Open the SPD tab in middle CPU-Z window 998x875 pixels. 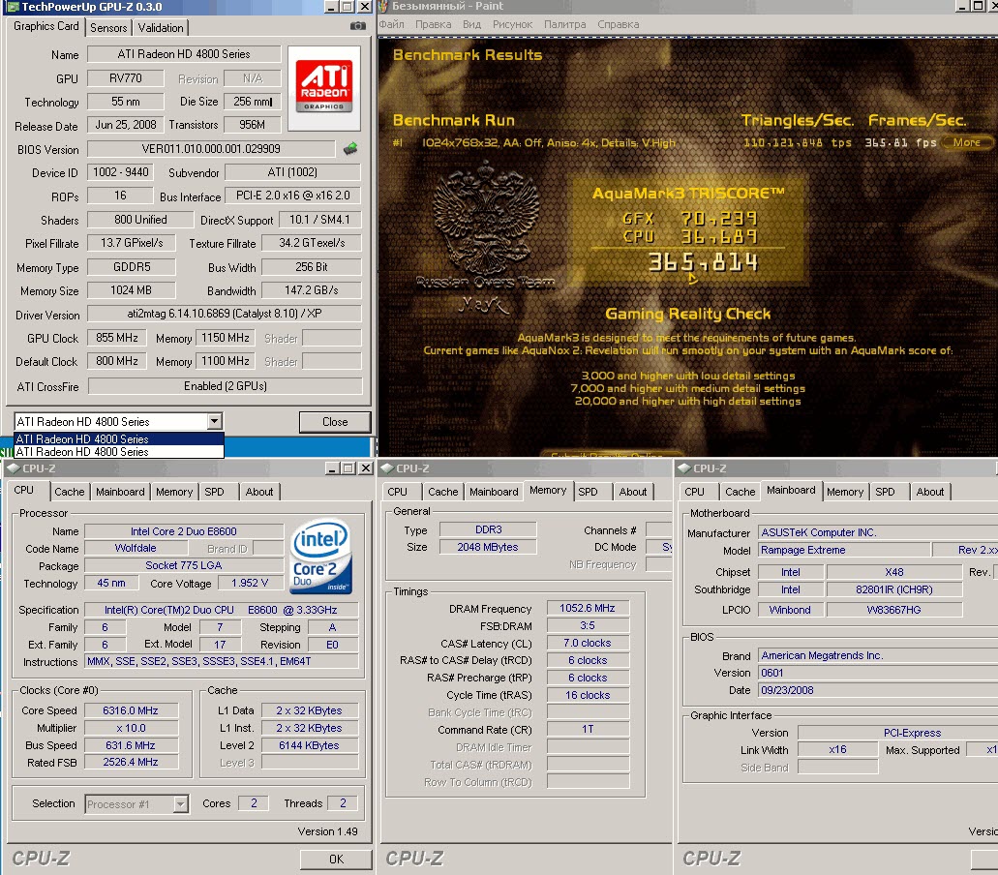588,492
